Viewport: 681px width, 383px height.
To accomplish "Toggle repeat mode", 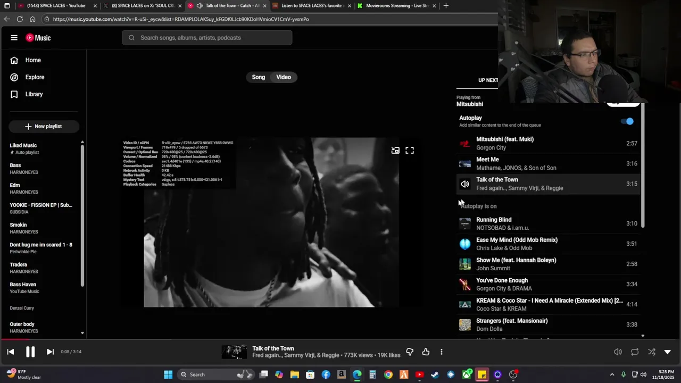I will click(635, 352).
